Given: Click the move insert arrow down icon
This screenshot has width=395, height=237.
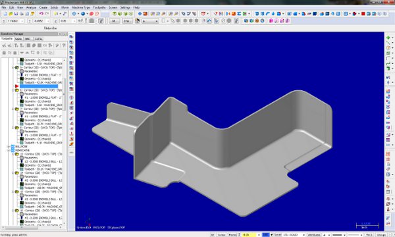Looking at the screenshot, I should point(22,53).
